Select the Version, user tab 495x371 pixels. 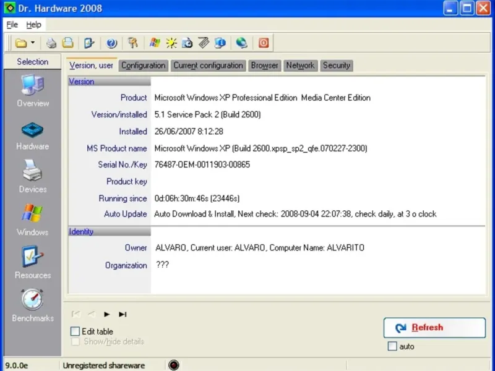(91, 66)
